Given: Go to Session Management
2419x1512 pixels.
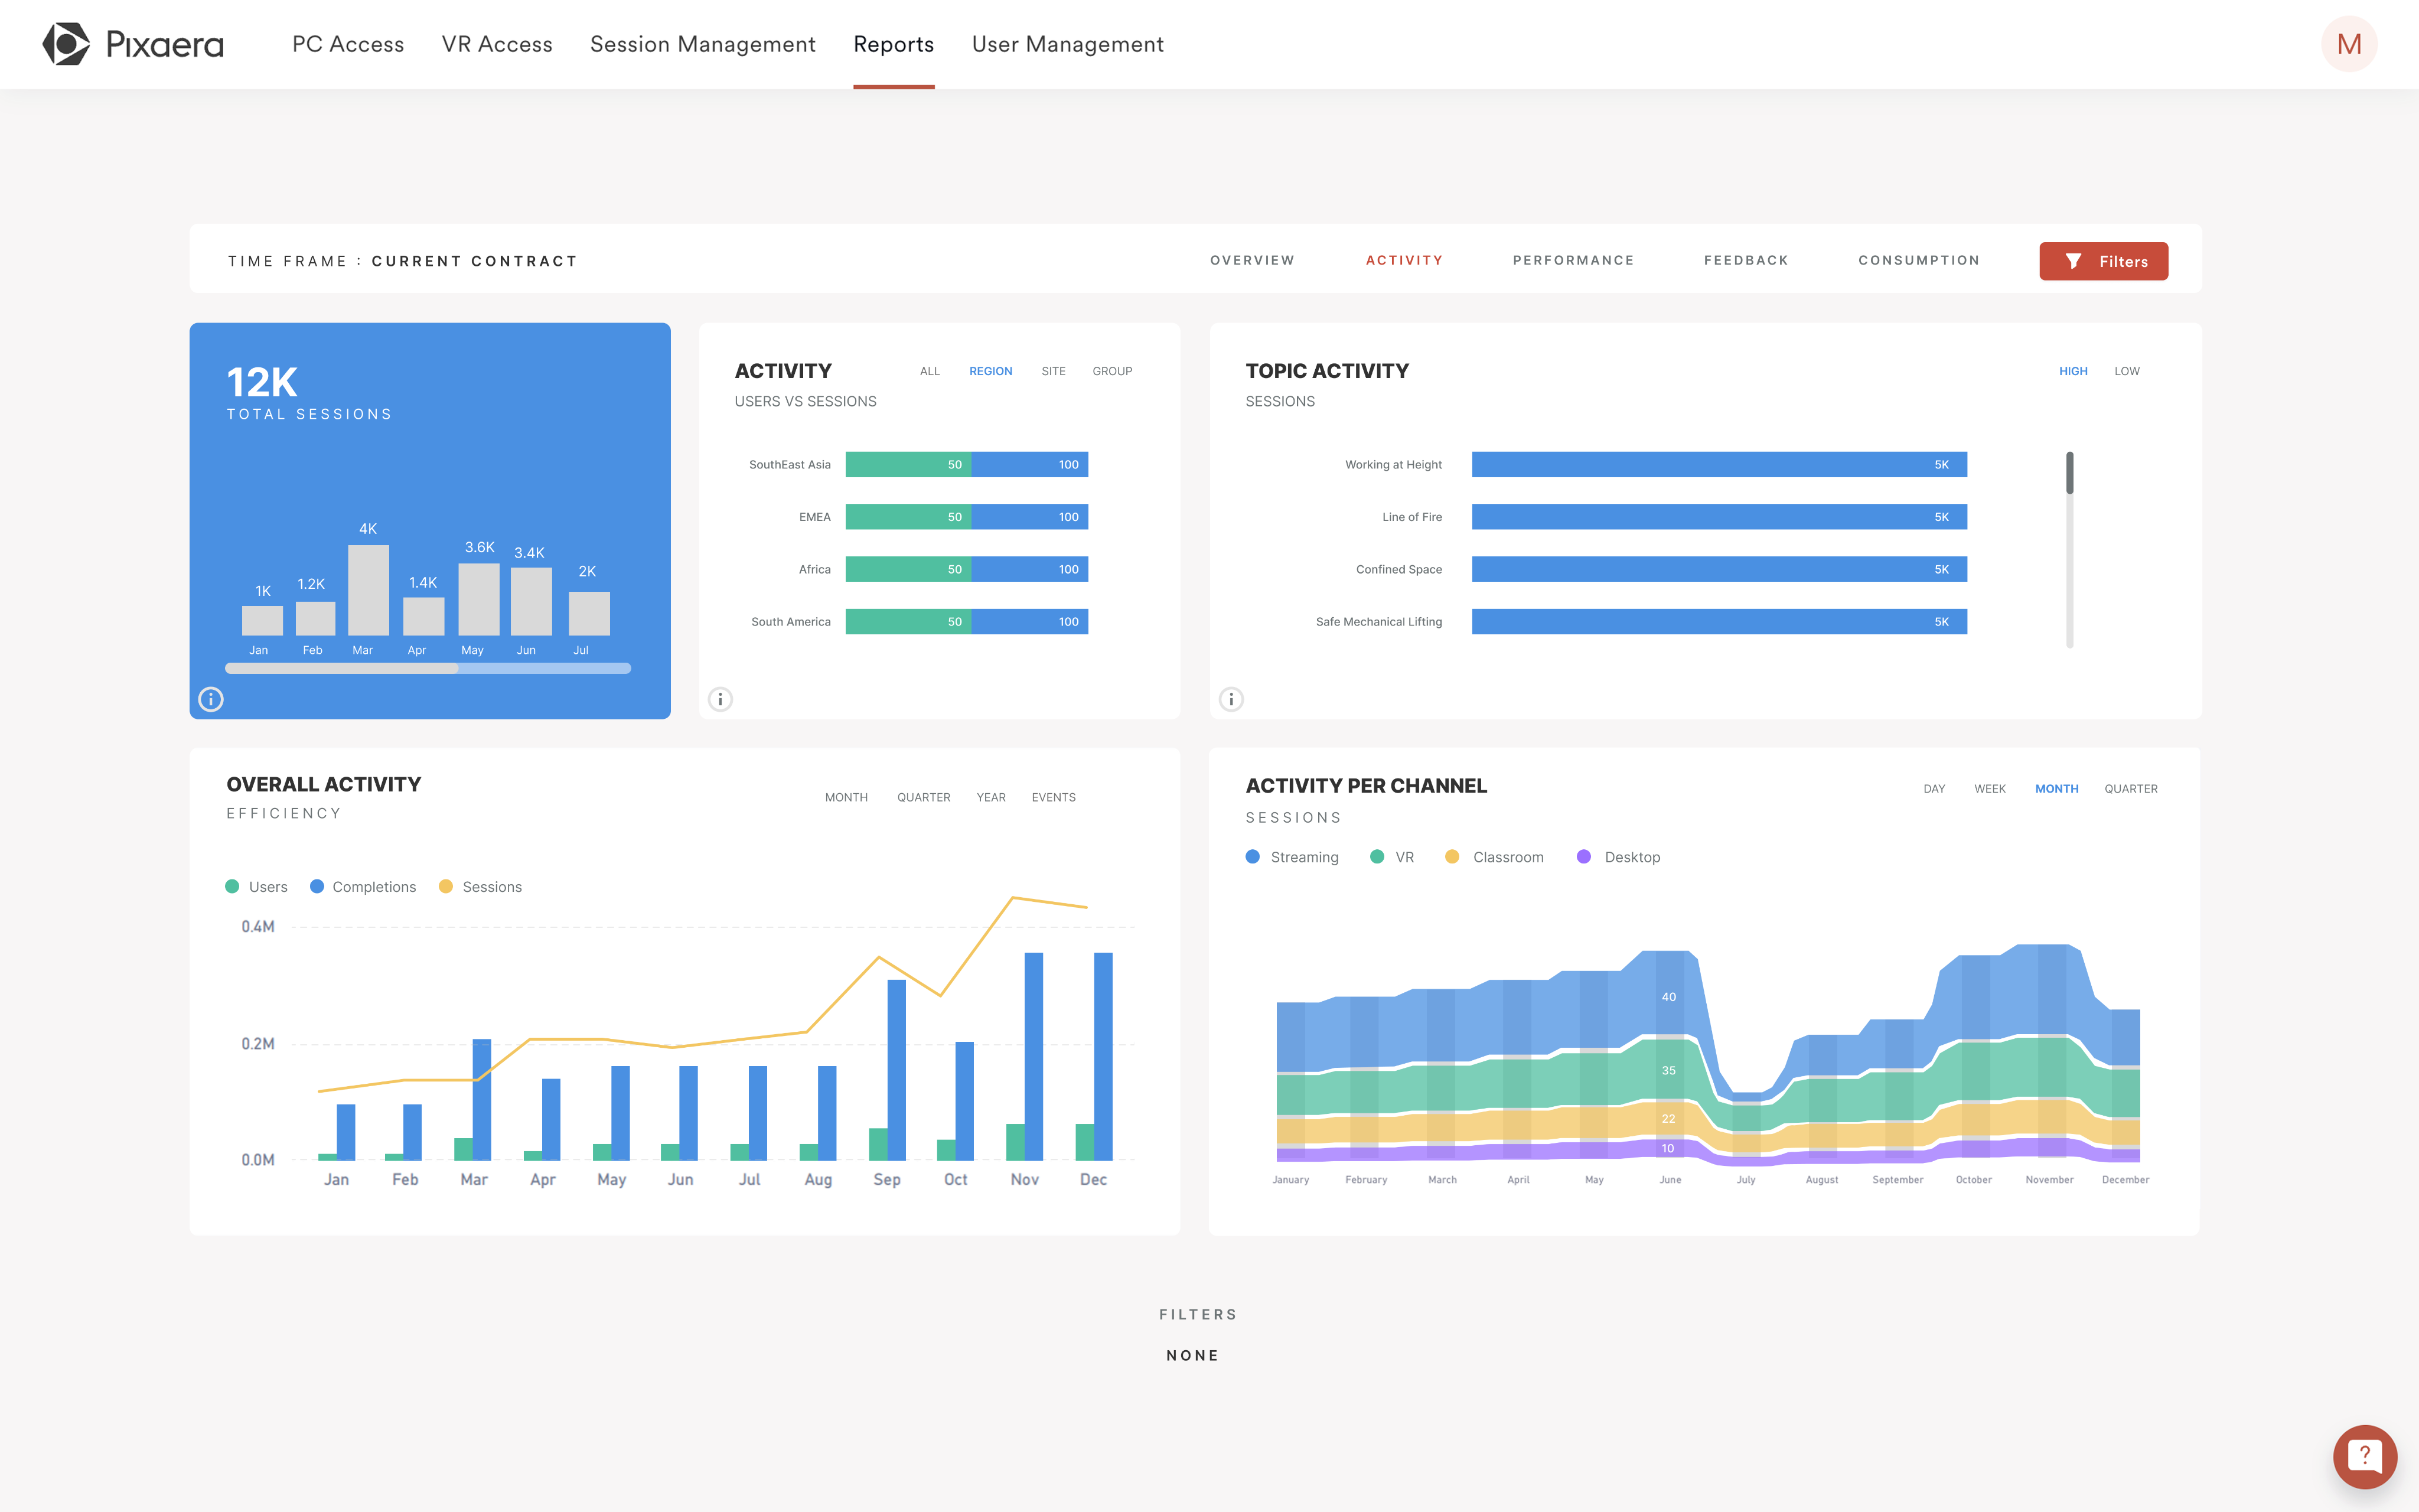Looking at the screenshot, I should pos(702,44).
